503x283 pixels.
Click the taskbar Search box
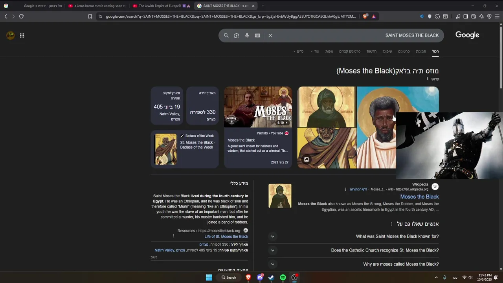click(229, 277)
